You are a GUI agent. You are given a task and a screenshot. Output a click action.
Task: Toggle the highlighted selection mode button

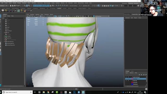[x=27, y=6]
